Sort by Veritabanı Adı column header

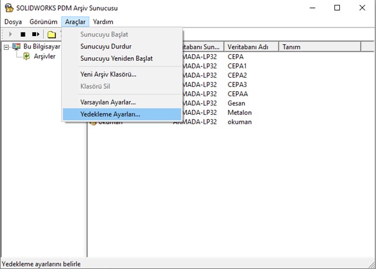point(248,47)
